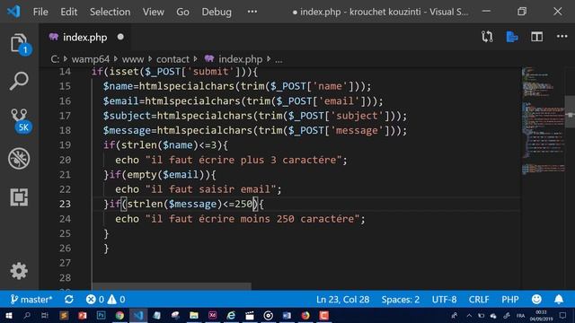
Task: Open the Extensions view in the activity bar
Action: click(x=19, y=197)
